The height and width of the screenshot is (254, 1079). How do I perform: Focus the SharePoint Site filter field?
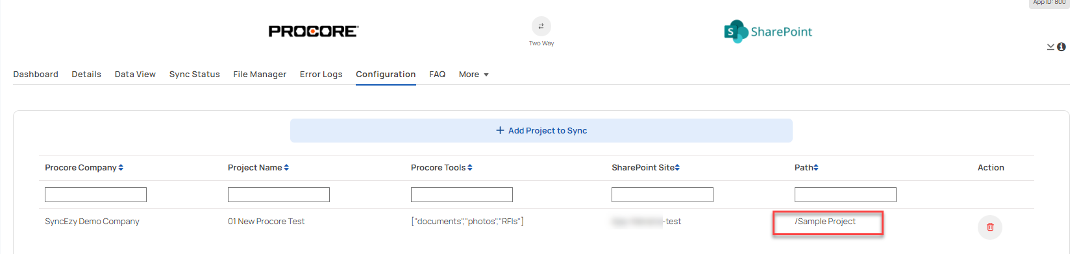662,194
